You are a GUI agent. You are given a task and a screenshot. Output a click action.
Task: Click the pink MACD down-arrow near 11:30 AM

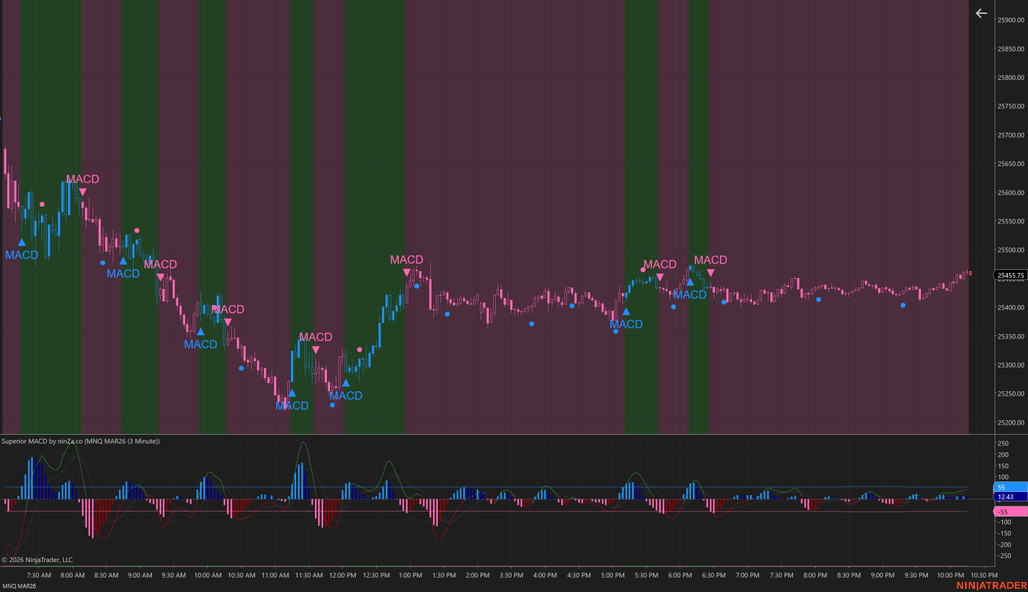tap(316, 350)
